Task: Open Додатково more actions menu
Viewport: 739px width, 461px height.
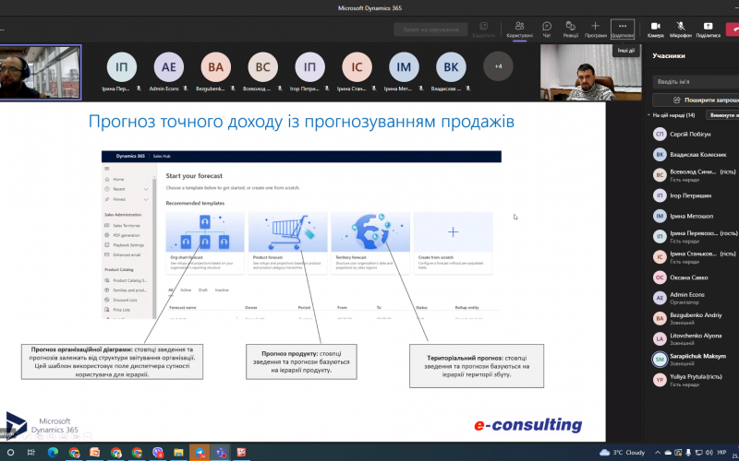Action: [x=623, y=30]
